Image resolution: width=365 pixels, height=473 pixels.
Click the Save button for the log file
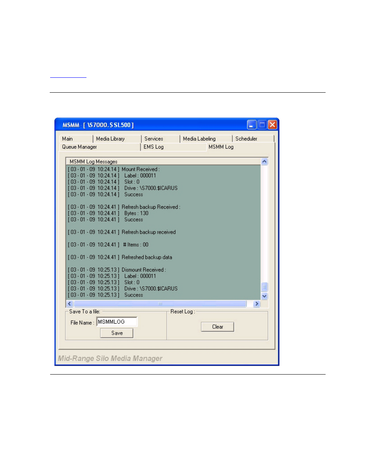pos(117,333)
